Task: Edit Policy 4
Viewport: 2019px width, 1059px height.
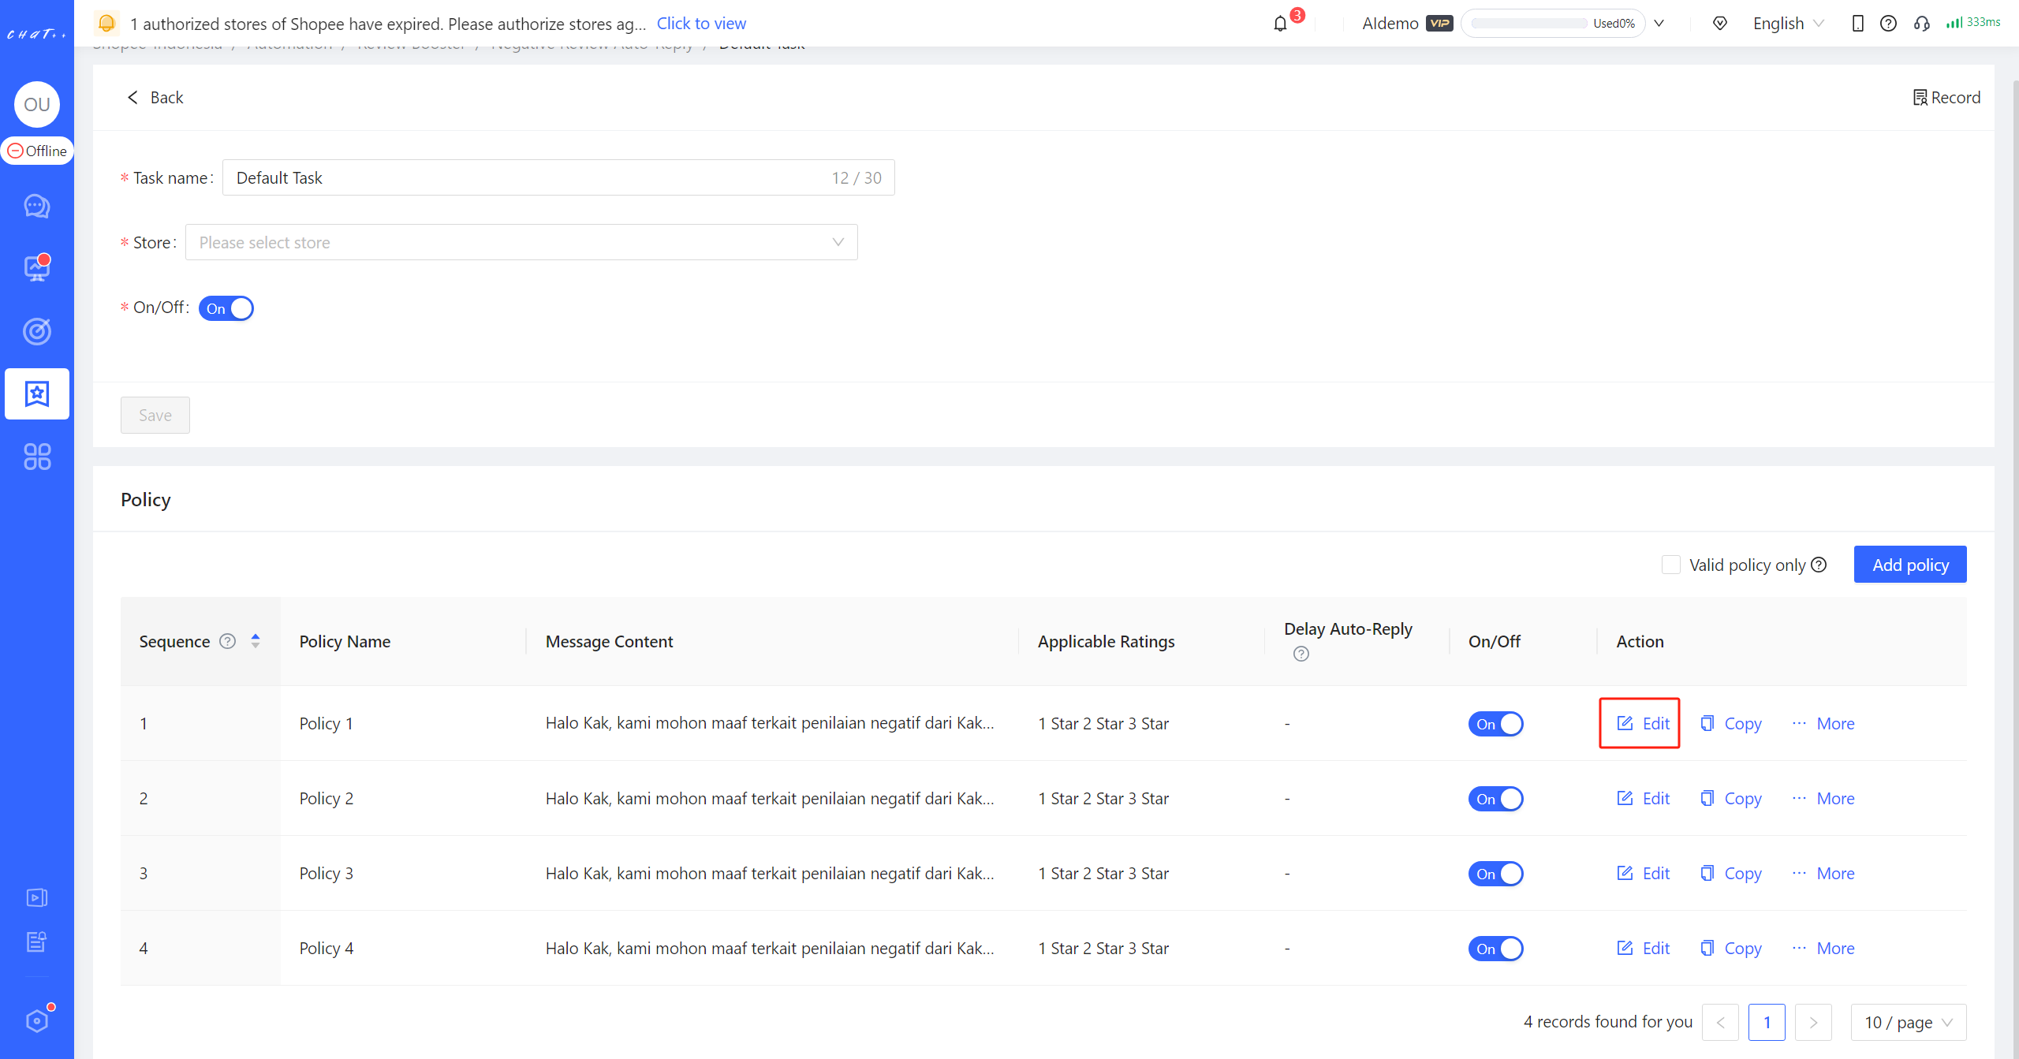Action: coord(1644,948)
